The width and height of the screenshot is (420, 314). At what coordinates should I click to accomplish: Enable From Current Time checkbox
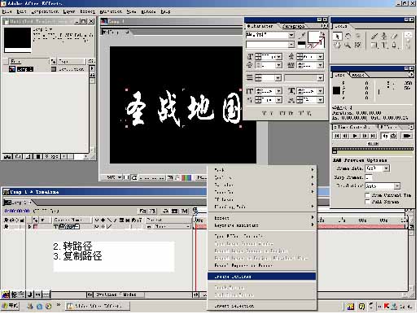367,195
